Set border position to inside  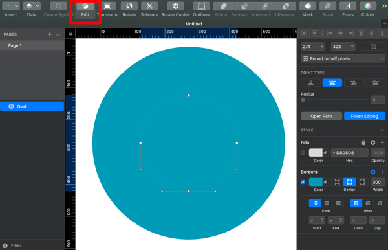pos(337,182)
